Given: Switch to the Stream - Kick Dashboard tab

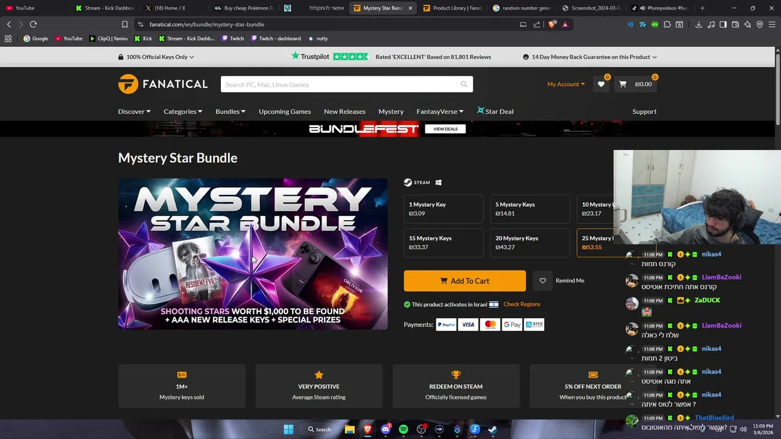Looking at the screenshot, I should pos(104,8).
